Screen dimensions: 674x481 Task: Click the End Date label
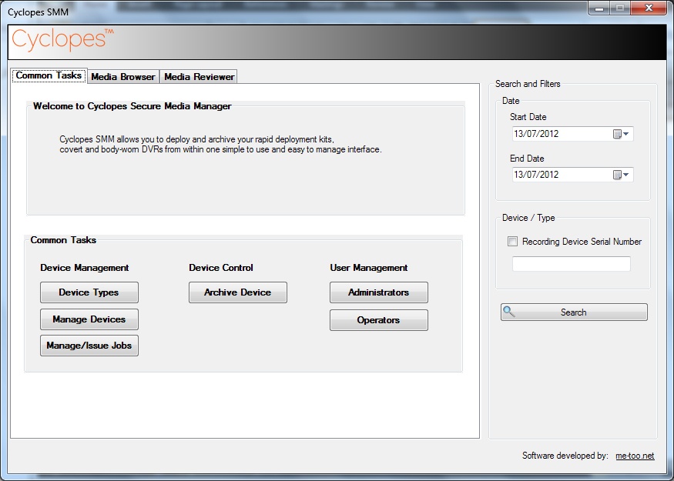tap(527, 159)
